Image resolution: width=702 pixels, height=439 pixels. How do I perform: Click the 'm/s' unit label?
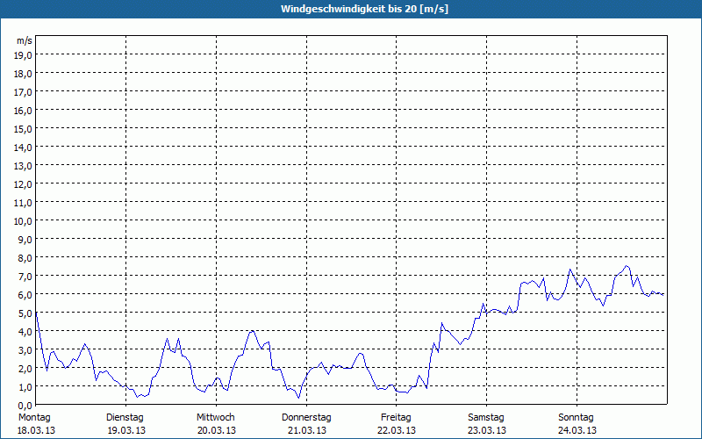point(25,40)
